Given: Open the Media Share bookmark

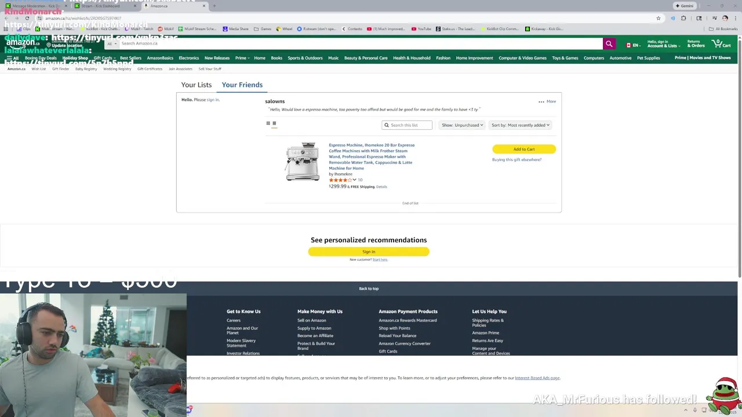Looking at the screenshot, I should 235,28.
